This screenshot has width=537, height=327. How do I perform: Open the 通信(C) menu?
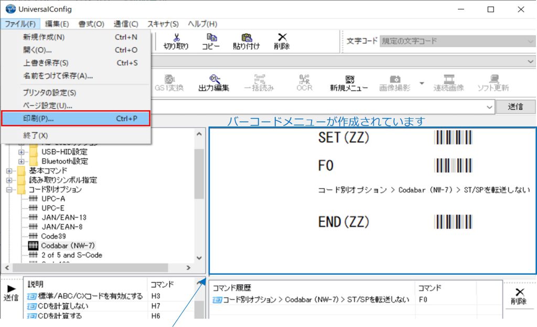[126, 24]
